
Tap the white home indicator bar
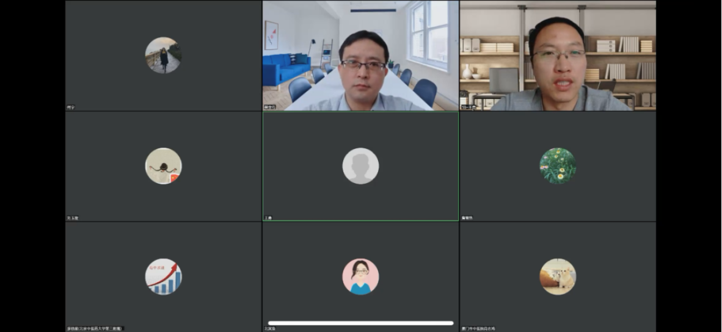coord(360,323)
